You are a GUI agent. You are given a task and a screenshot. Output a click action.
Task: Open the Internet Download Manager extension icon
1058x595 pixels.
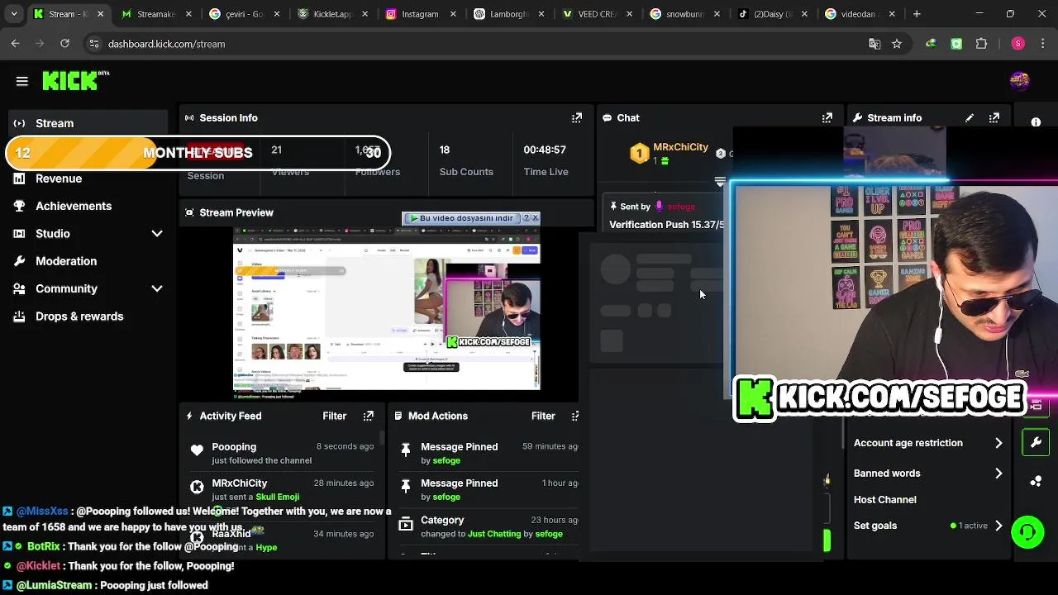click(x=932, y=44)
